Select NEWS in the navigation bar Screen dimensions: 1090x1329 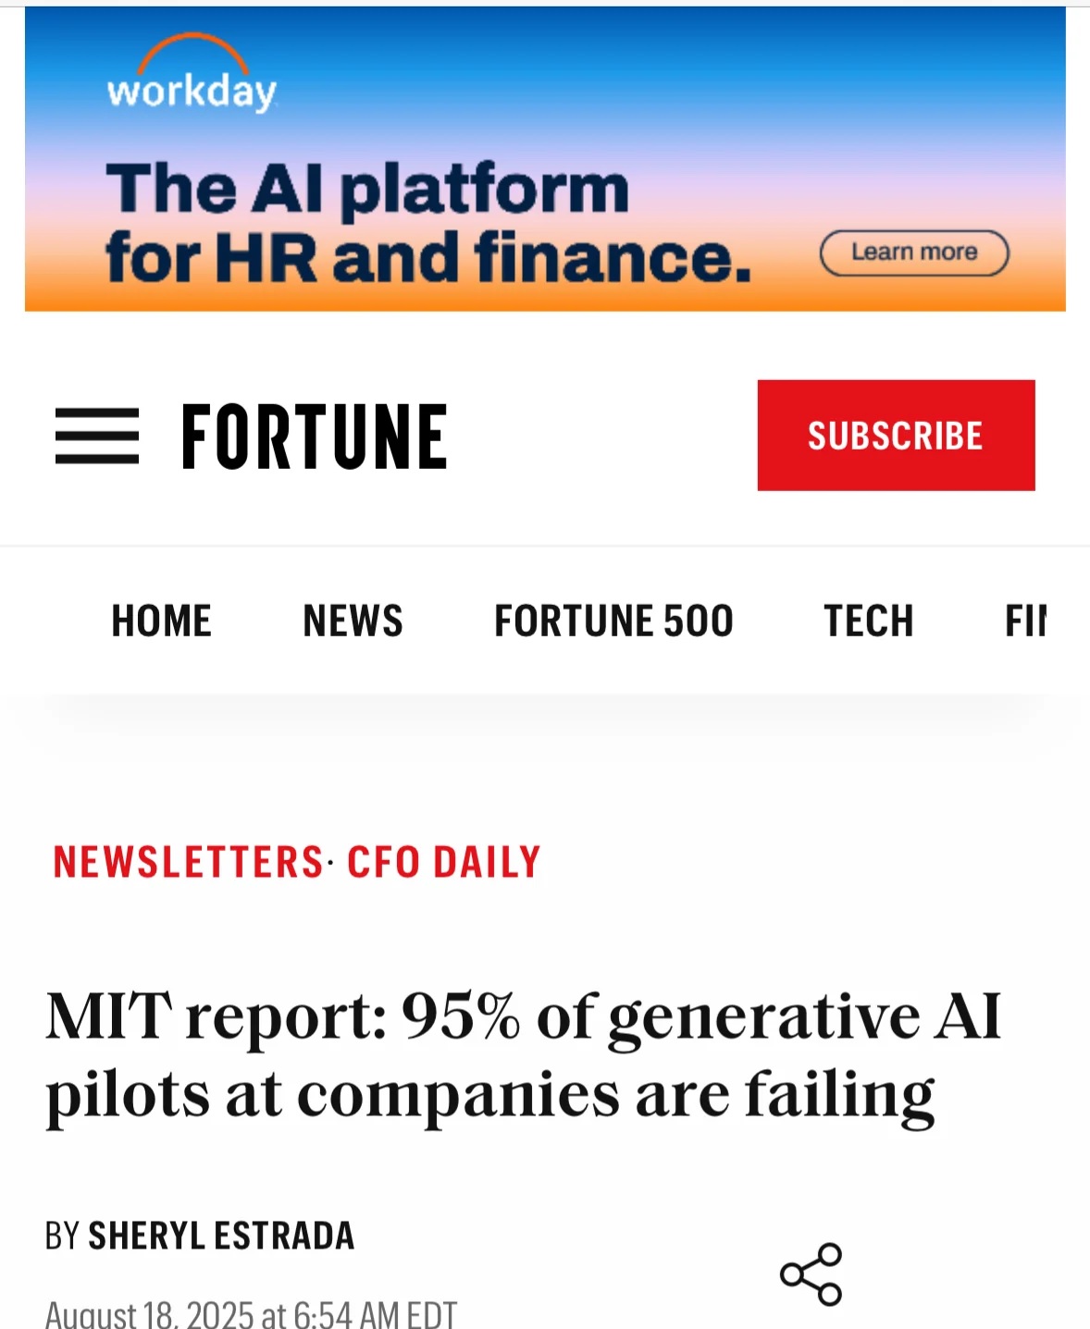coord(353,621)
